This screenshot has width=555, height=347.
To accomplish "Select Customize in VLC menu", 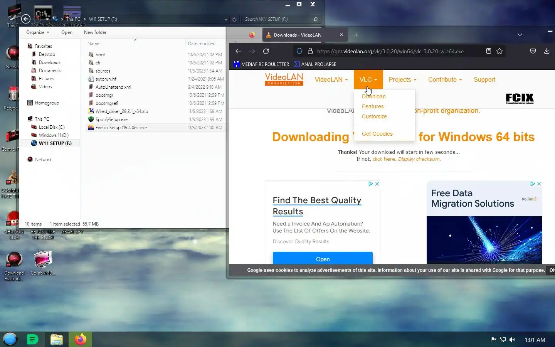I will pos(374,116).
